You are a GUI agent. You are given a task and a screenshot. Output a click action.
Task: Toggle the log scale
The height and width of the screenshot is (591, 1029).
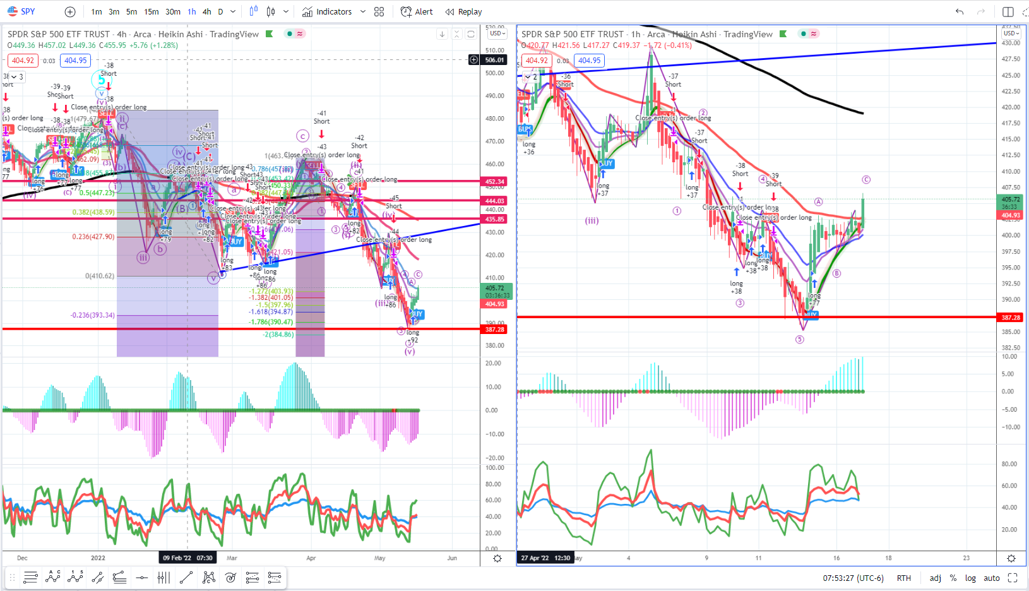point(970,578)
